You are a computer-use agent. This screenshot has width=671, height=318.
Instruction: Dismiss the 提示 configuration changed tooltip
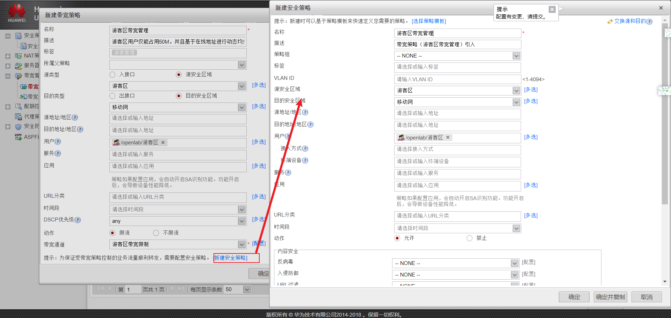[552, 9]
